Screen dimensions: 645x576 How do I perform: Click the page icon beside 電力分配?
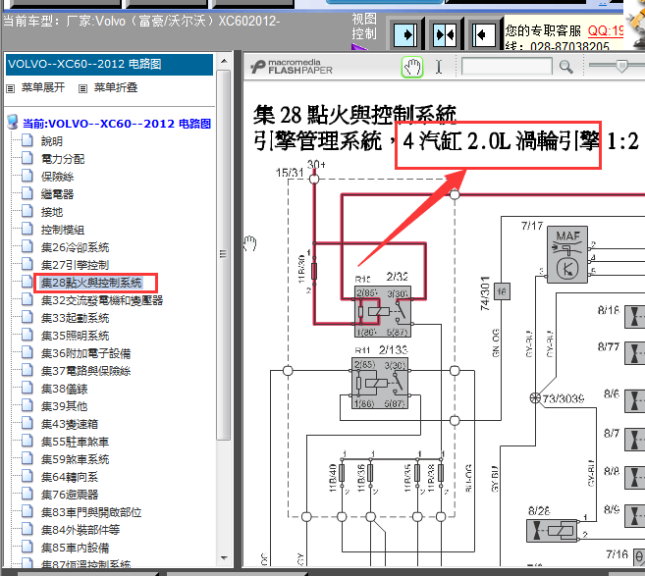coord(27,158)
